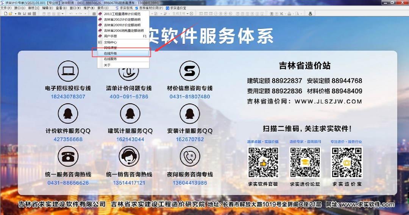Click the night phone icon above 夜间服务咨询专线
This screenshot has width=409, height=215.
click(x=190, y=156)
